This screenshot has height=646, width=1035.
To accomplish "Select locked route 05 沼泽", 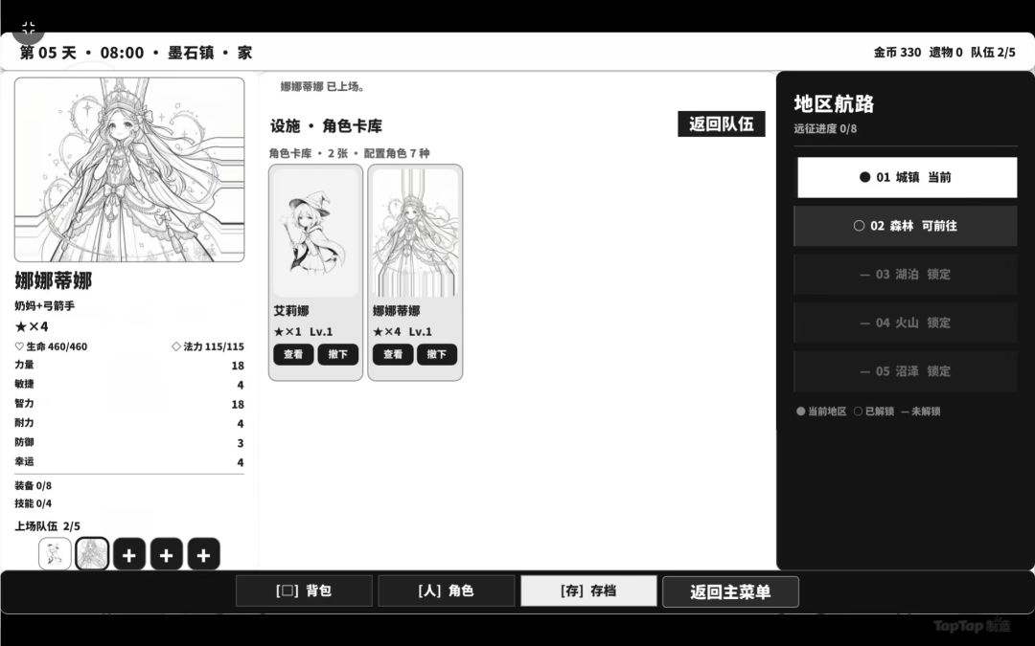I will tap(905, 371).
